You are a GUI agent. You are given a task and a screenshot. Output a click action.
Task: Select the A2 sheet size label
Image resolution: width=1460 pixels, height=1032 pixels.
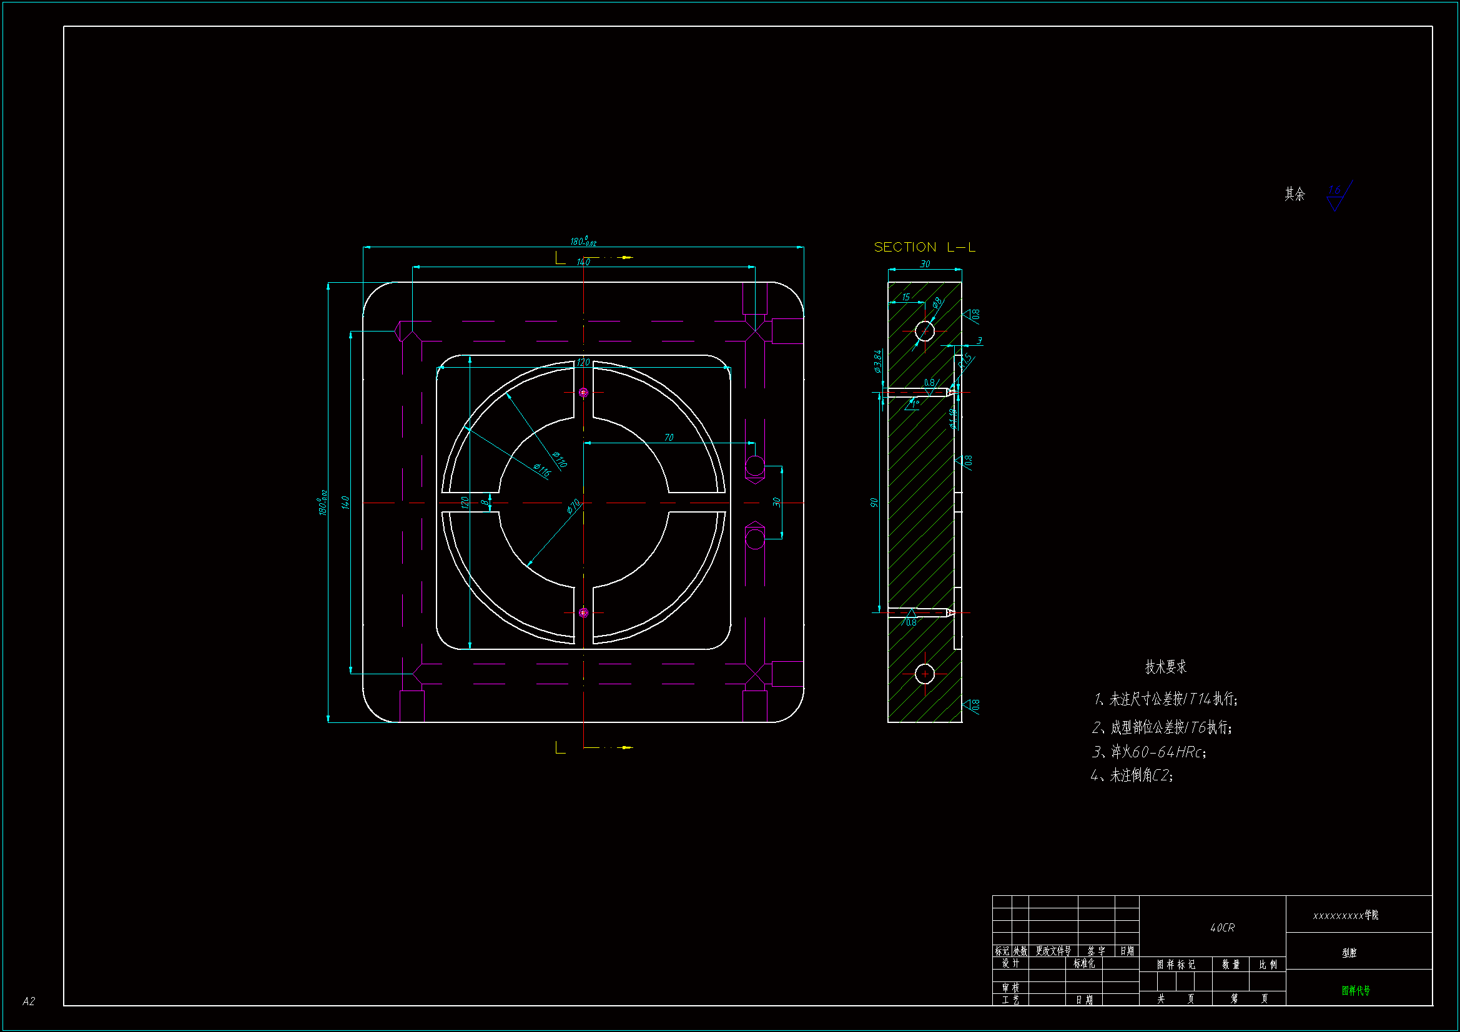[x=29, y=1001]
